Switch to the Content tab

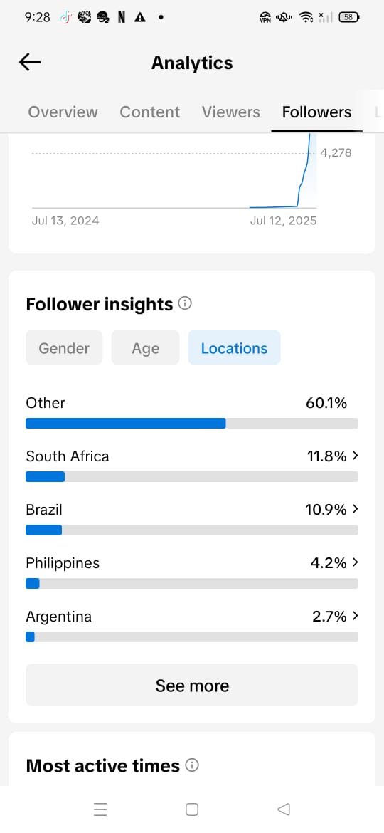(x=149, y=112)
